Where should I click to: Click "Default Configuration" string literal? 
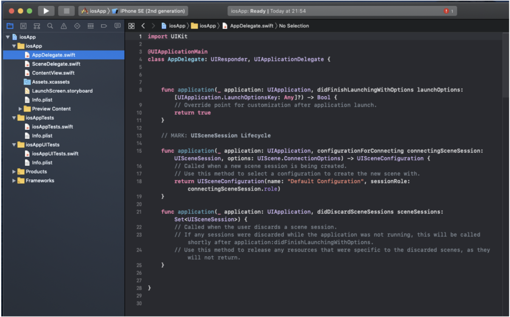[x=326, y=181]
